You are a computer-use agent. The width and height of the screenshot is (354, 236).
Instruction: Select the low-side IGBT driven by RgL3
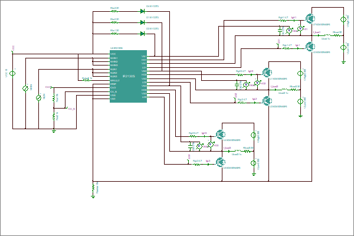pos(221,162)
